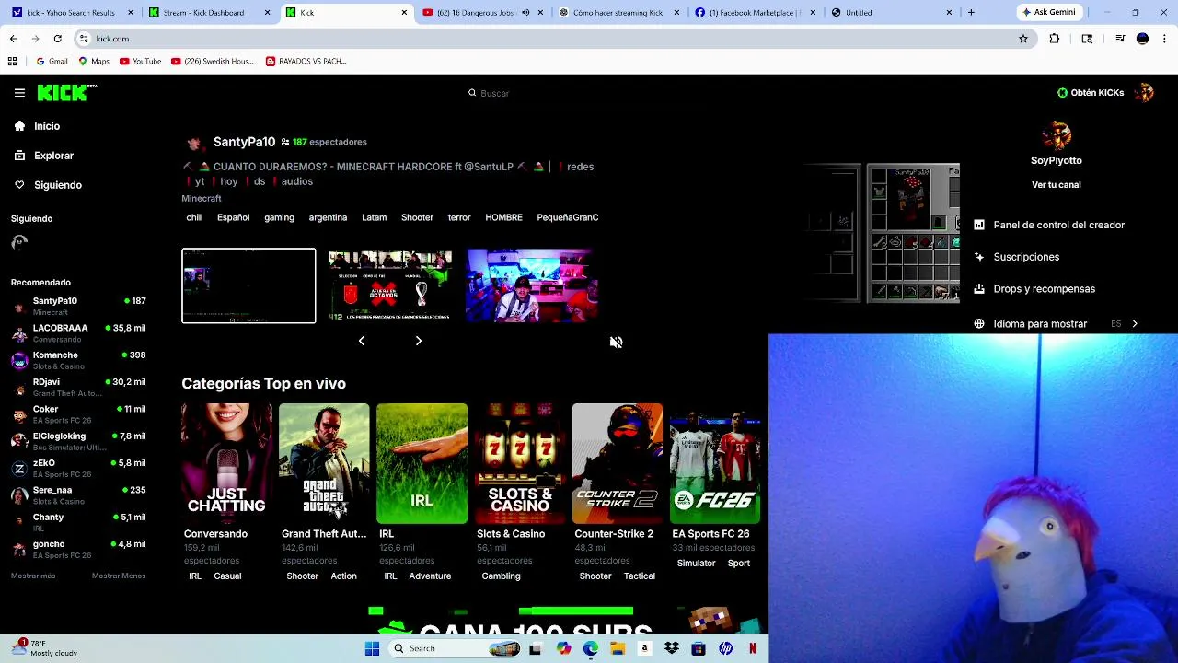Open Suscripciones in the profile menu

coord(1026,257)
